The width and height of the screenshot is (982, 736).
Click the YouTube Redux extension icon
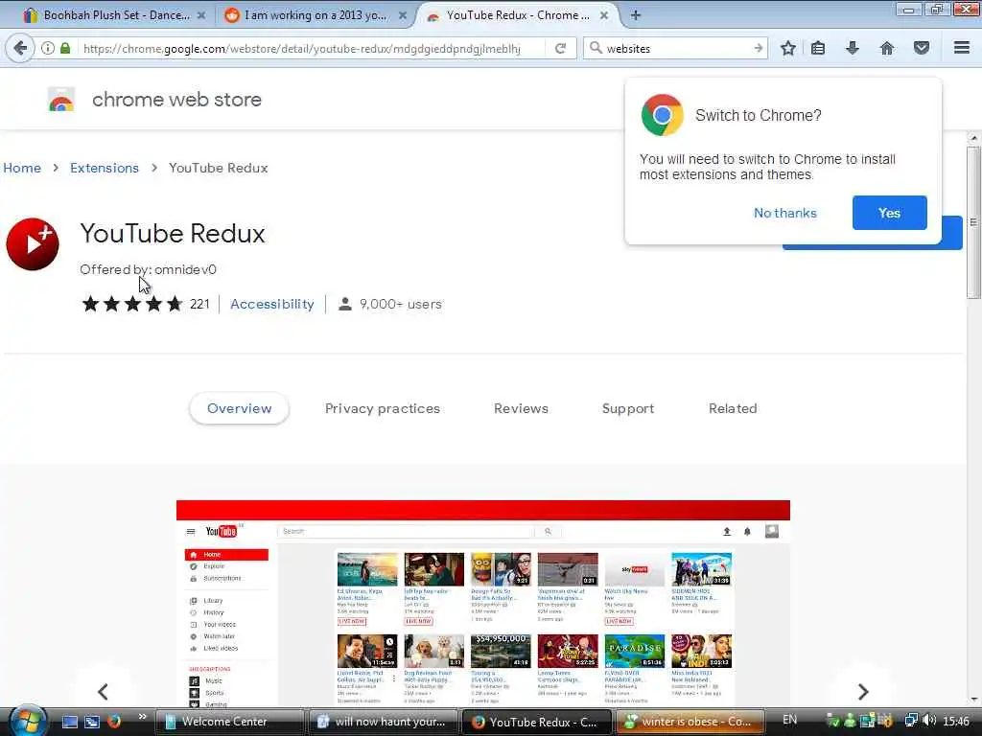pos(33,244)
